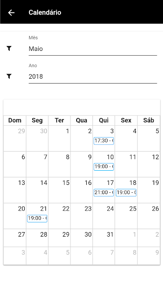Click the filter icon beside Mês
Image resolution: width=163 pixels, height=283 pixels.
(x=9, y=48)
